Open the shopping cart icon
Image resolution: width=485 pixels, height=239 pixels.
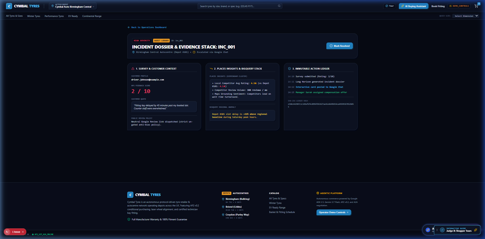(x=476, y=6)
